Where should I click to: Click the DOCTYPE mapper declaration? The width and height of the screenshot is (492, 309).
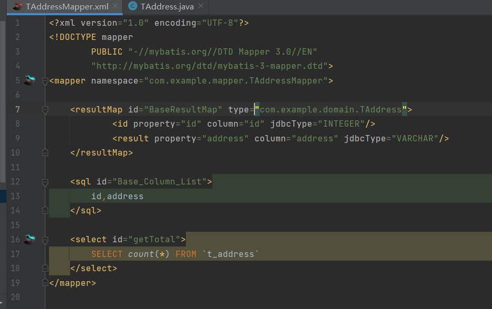91,37
